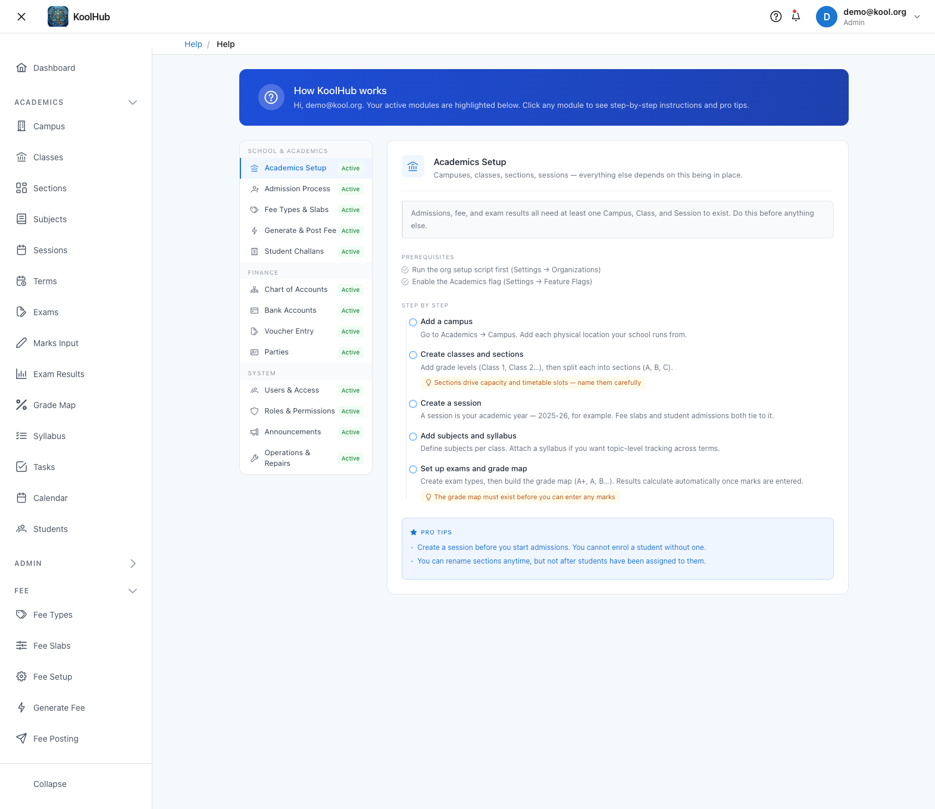
Task: Click the Sessions calendar icon
Action: pos(21,250)
